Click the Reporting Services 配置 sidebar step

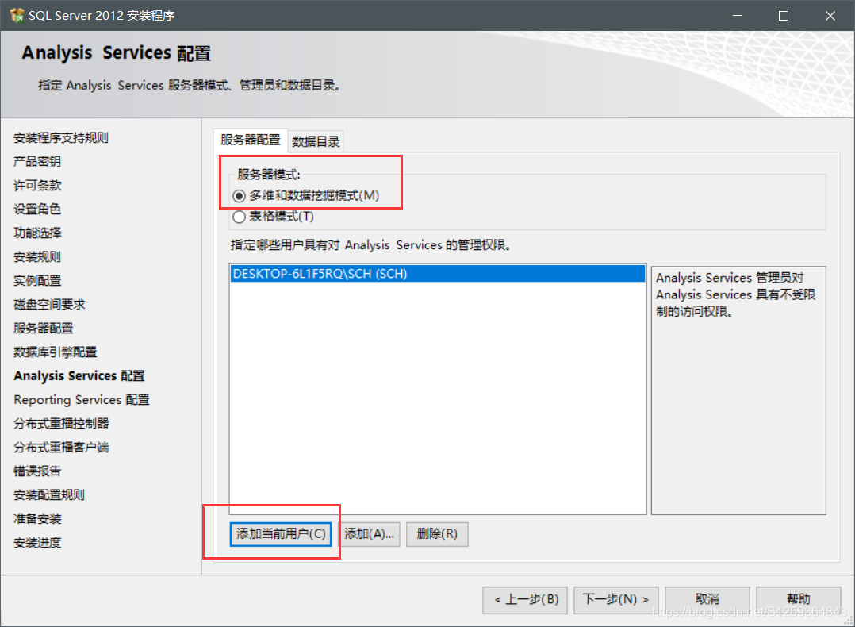point(81,400)
